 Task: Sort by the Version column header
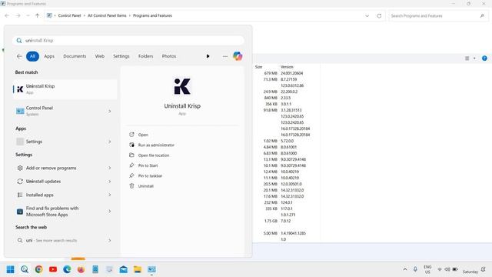point(287,67)
